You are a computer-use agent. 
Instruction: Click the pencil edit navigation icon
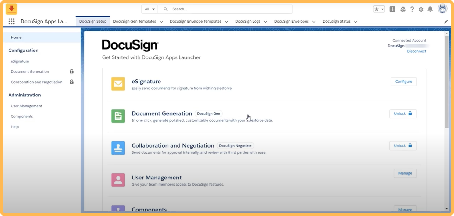446,22
